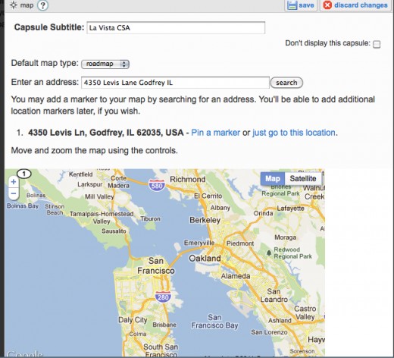
Task: Click the El Cerrito label on map
Action: pos(208,196)
